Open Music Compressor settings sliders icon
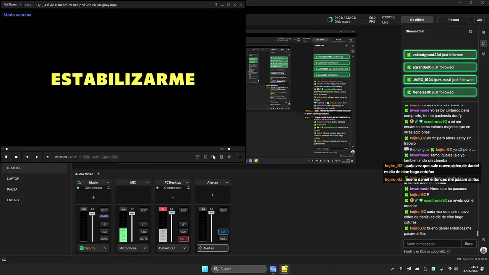This screenshot has height=275, width=489. [109, 188]
